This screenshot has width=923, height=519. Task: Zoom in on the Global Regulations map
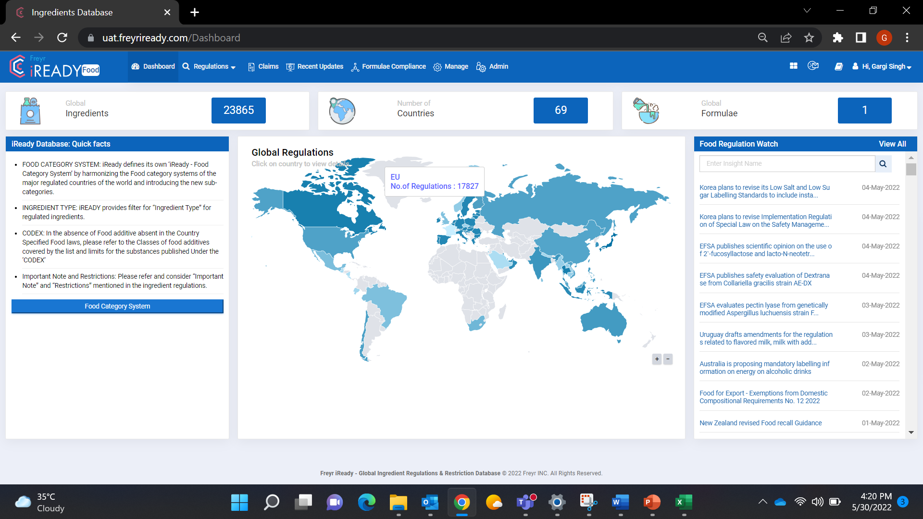pos(657,359)
